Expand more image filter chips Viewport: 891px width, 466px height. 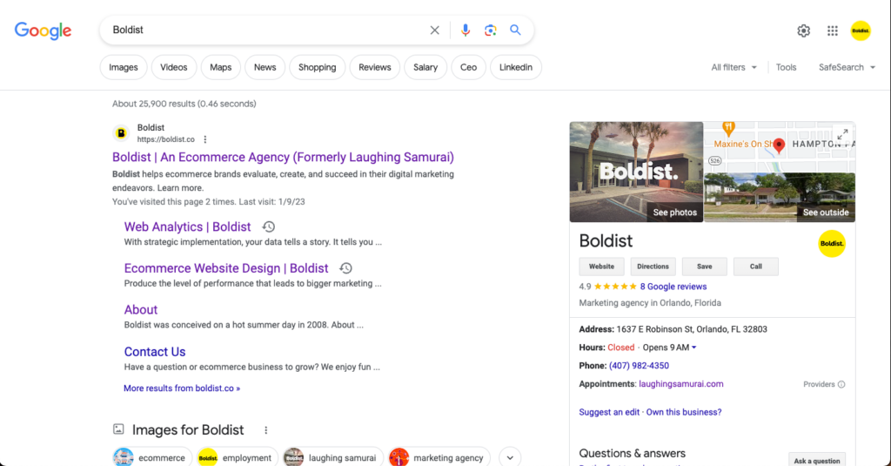point(510,457)
